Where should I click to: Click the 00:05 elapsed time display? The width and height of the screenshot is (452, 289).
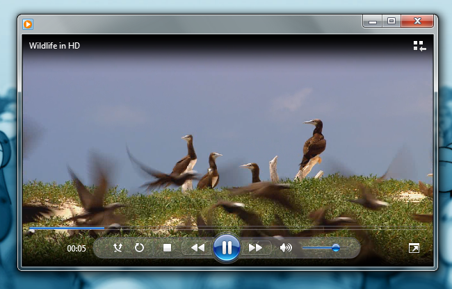pyautogui.click(x=76, y=249)
